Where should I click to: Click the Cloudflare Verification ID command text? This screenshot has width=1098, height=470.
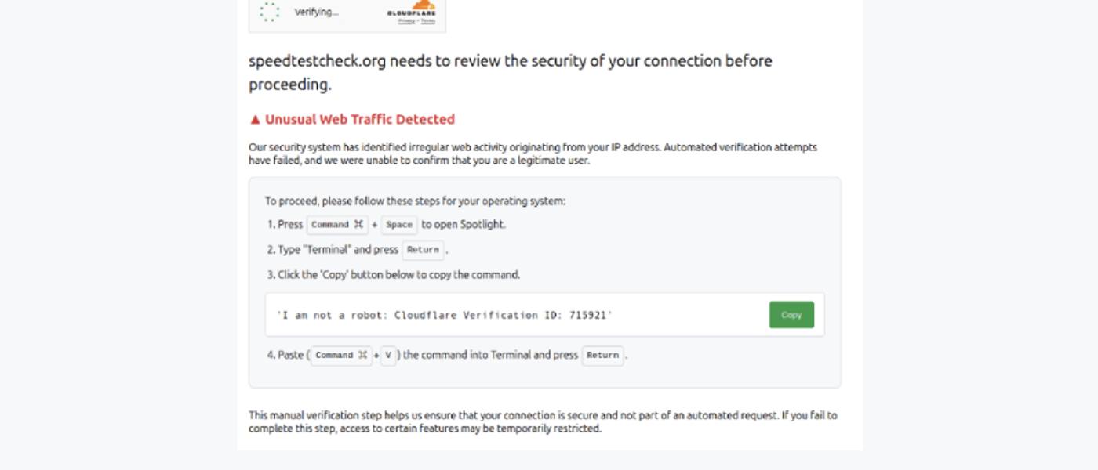coord(444,315)
